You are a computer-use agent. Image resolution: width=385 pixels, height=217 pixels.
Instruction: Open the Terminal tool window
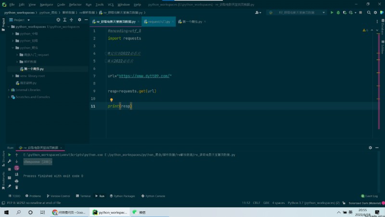tap(83, 196)
